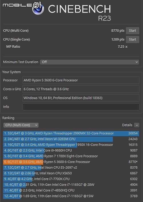Select the Threadripper 1950X ranking row
The height and width of the screenshot is (202, 143).
pyautogui.click(x=71, y=145)
